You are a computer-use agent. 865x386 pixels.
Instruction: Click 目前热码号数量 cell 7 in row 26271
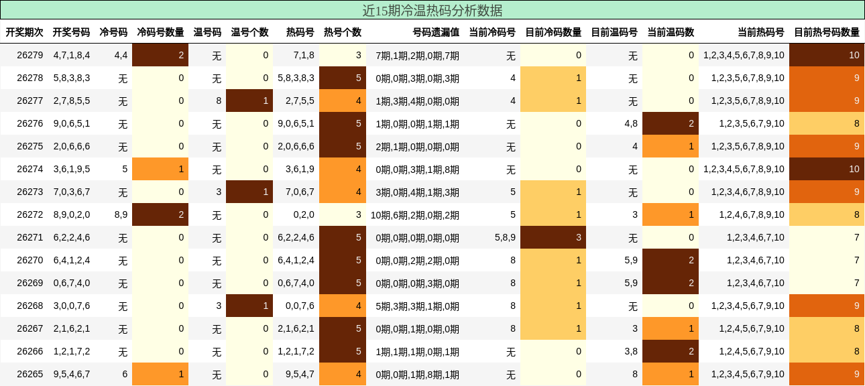[827, 237]
